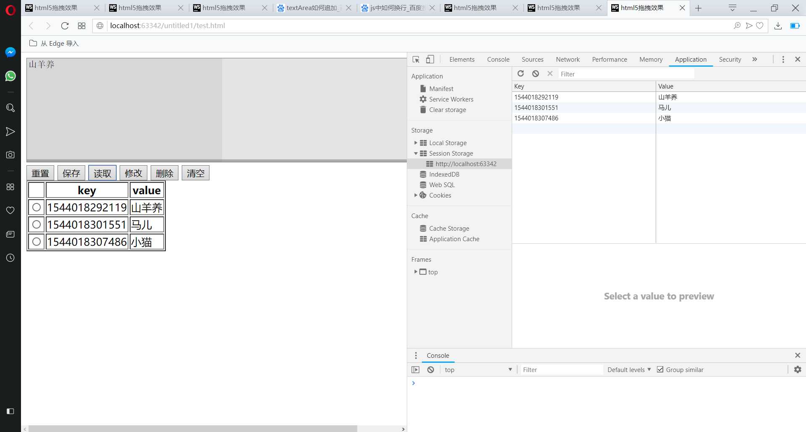This screenshot has height=432, width=806.
Task: Show more DevTools tabs chevron
Action: coord(755,60)
